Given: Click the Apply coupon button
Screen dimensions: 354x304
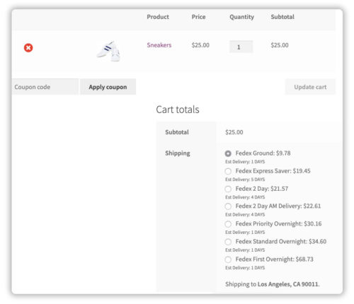Looking at the screenshot, I should (108, 87).
